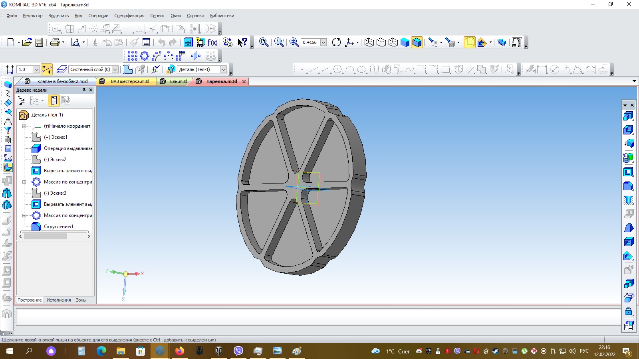Open Viber from the taskbar

click(238, 351)
